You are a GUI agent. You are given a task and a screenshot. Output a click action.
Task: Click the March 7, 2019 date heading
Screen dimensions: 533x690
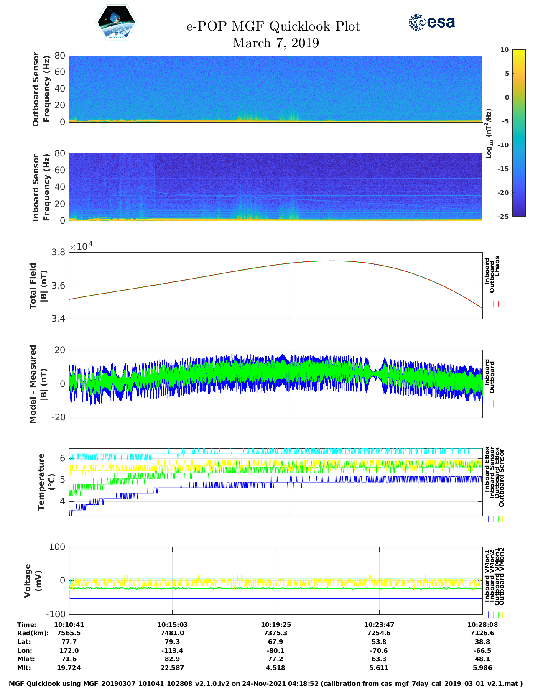tap(275, 43)
